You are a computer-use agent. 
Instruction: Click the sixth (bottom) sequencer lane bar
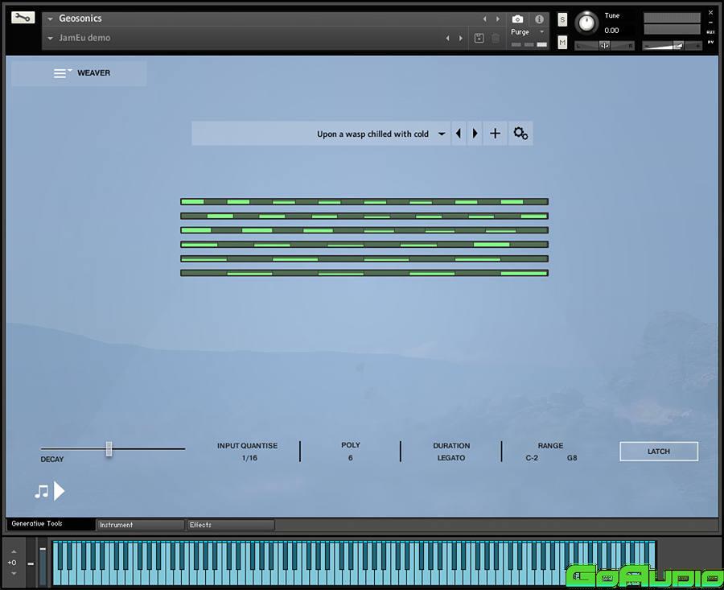point(364,273)
